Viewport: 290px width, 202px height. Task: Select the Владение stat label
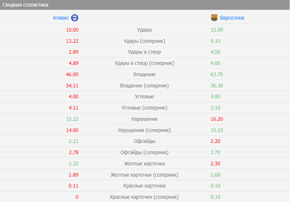(x=145, y=74)
